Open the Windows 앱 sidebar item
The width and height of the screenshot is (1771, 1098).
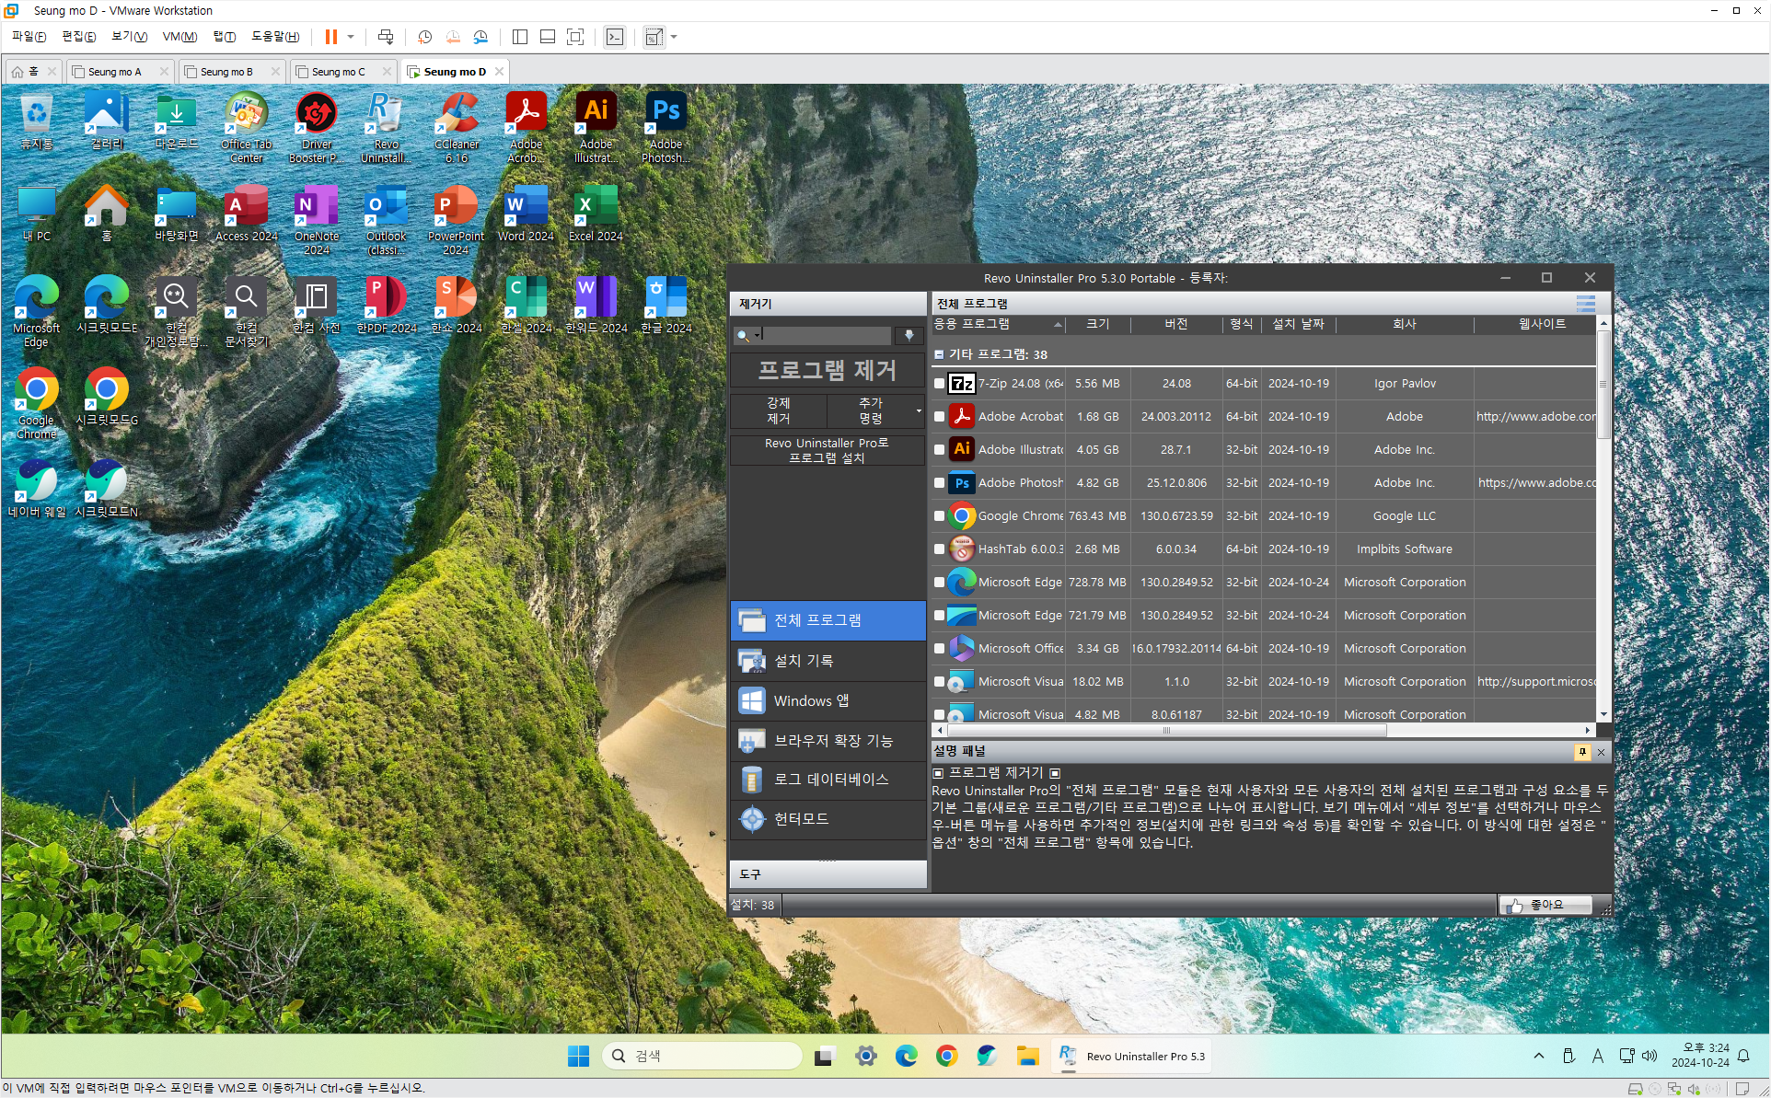click(828, 700)
